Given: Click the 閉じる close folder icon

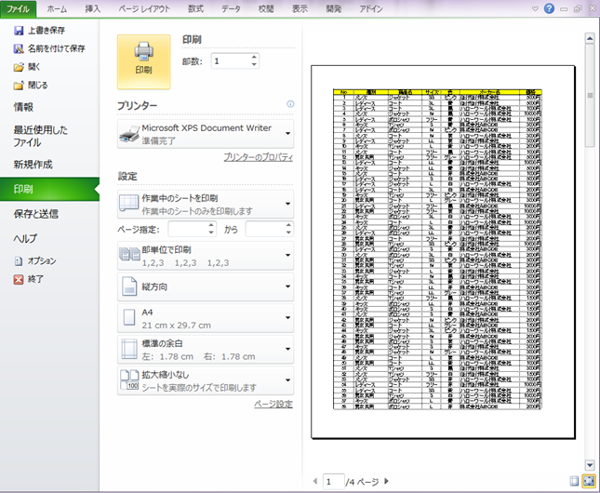Looking at the screenshot, I should coord(19,86).
